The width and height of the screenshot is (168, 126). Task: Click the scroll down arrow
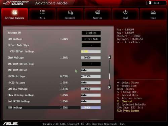[110, 87]
